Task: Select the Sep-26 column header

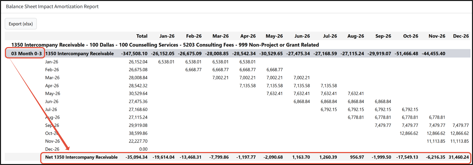Action: coord(383,36)
